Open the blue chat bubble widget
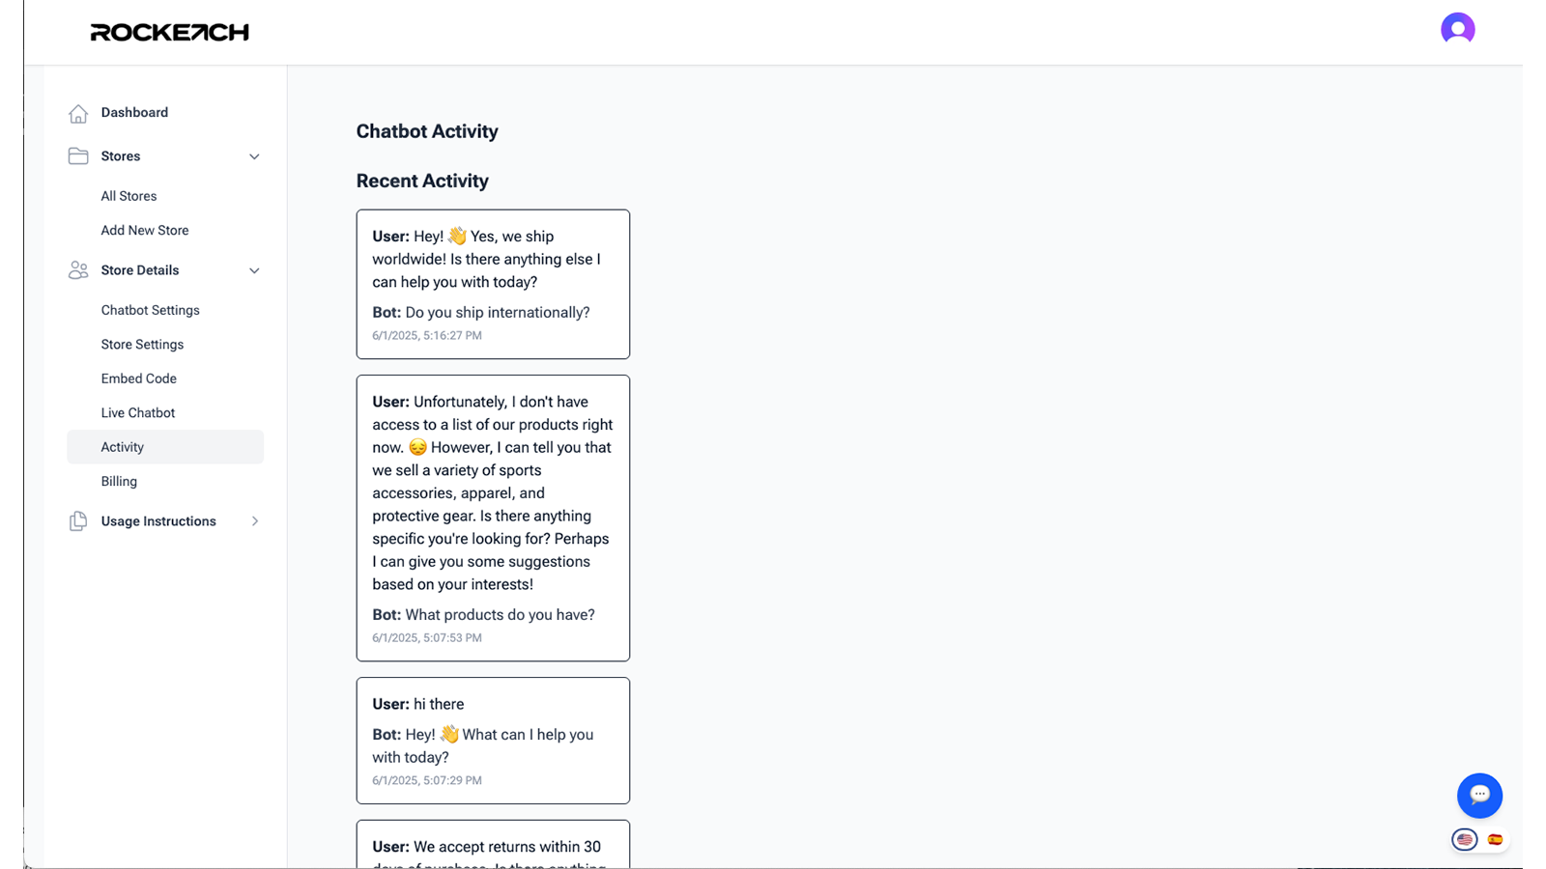 click(x=1479, y=796)
